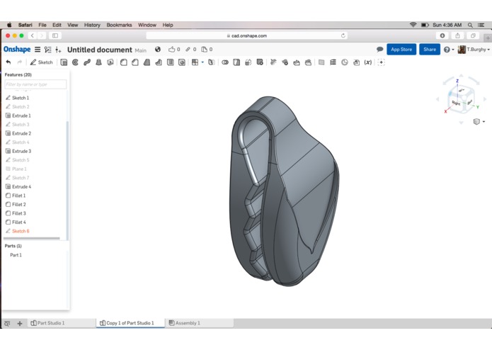
Task: Select the Move face tool icon
Action: pyautogui.click(x=297, y=62)
